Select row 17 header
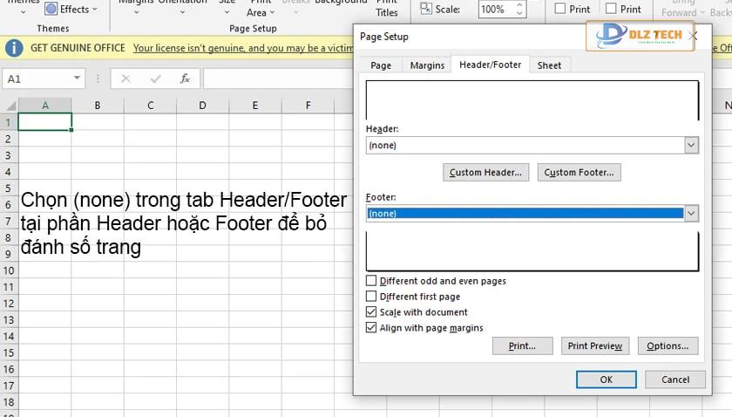Screen dimensions: 732x417 click(x=9, y=386)
